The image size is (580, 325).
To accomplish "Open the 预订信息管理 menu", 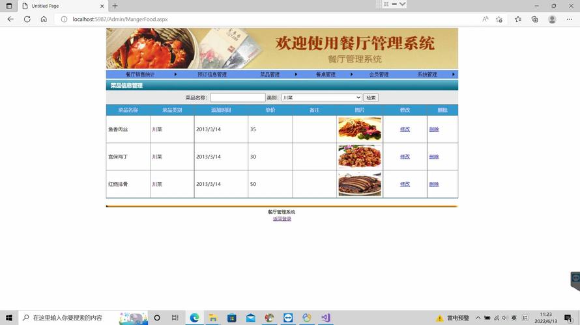I will coord(212,74).
